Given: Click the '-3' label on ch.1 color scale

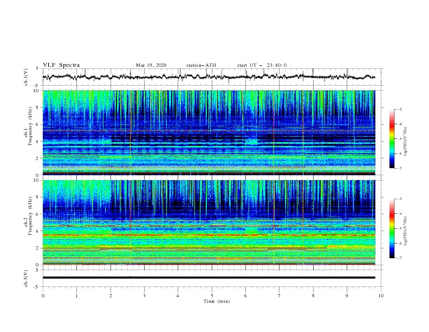Looking at the screenshot, I should 399,109.
